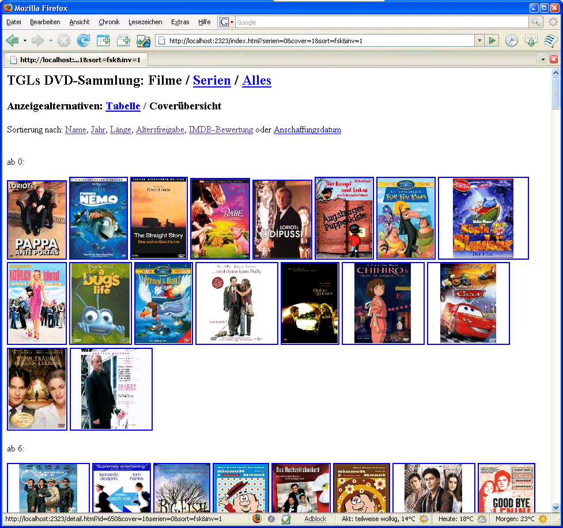
Task: Open the Downloads toolbar icon
Action: (x=531, y=40)
